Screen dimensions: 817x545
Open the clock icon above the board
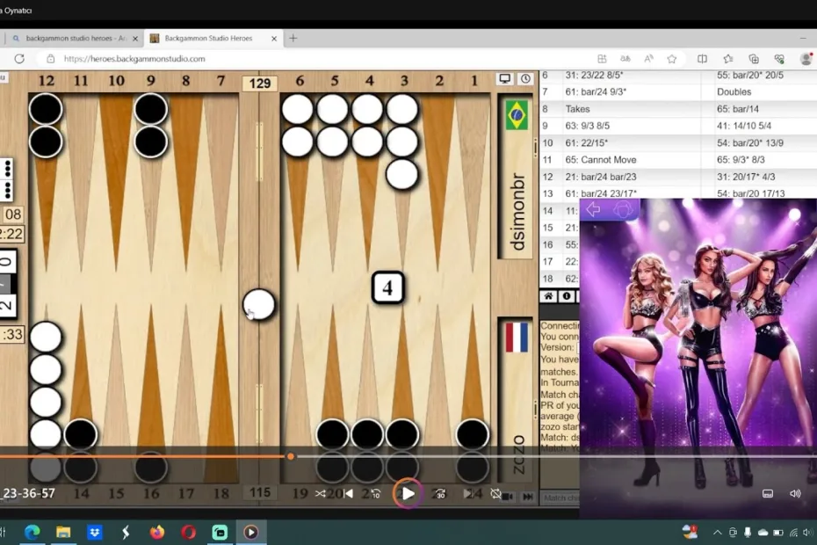[525, 79]
